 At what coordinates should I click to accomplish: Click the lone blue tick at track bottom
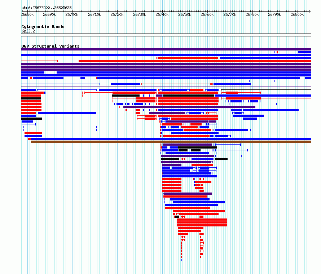click(182, 260)
